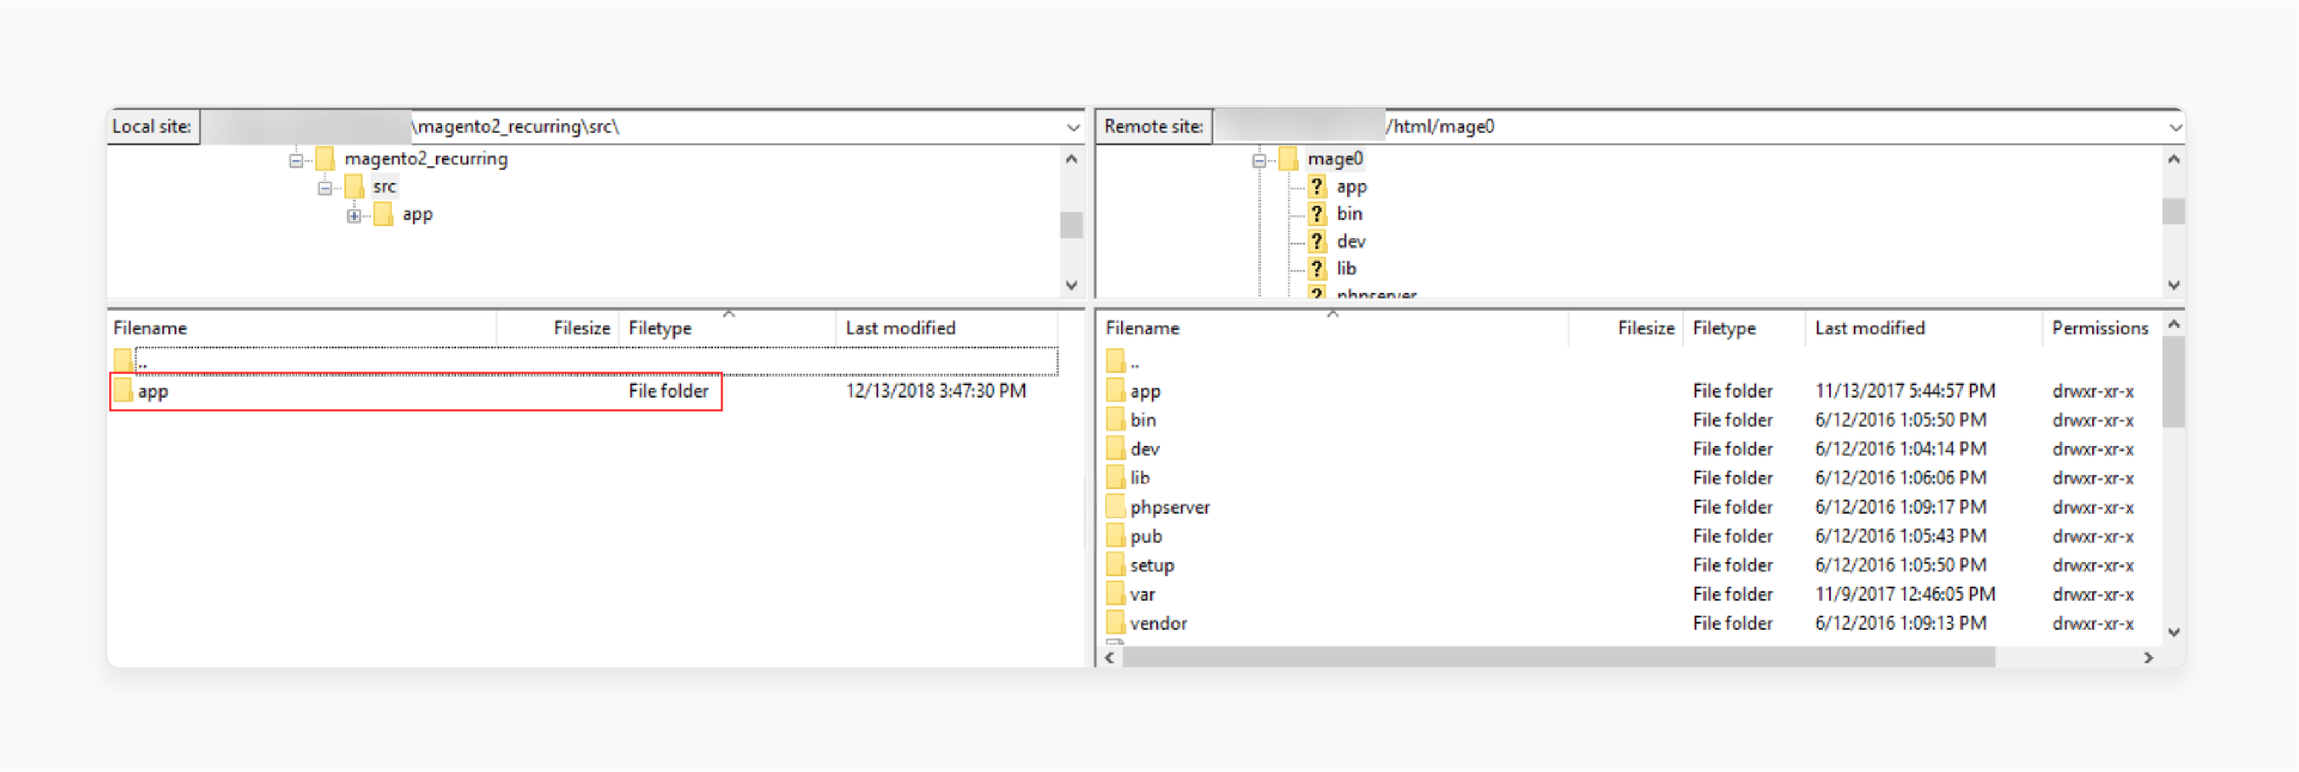Click remote tree scrollbar down arrow

click(x=2174, y=285)
